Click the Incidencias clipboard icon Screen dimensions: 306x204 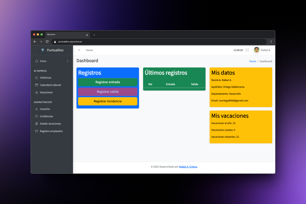36,116
